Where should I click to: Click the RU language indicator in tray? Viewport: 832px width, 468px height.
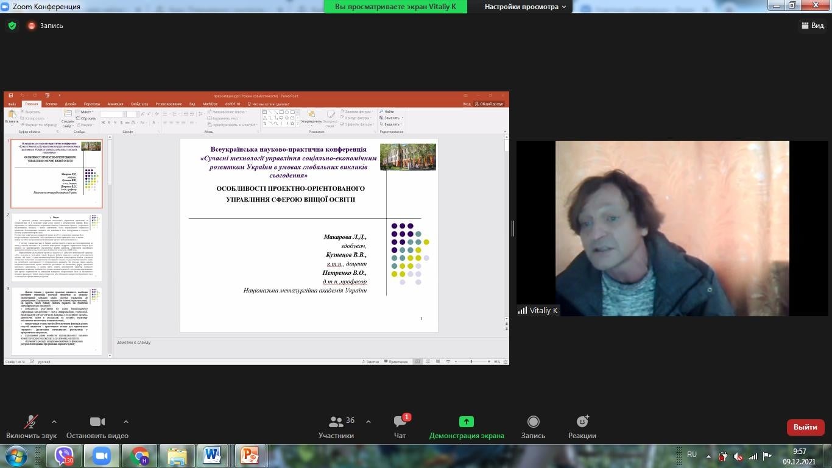tap(691, 455)
